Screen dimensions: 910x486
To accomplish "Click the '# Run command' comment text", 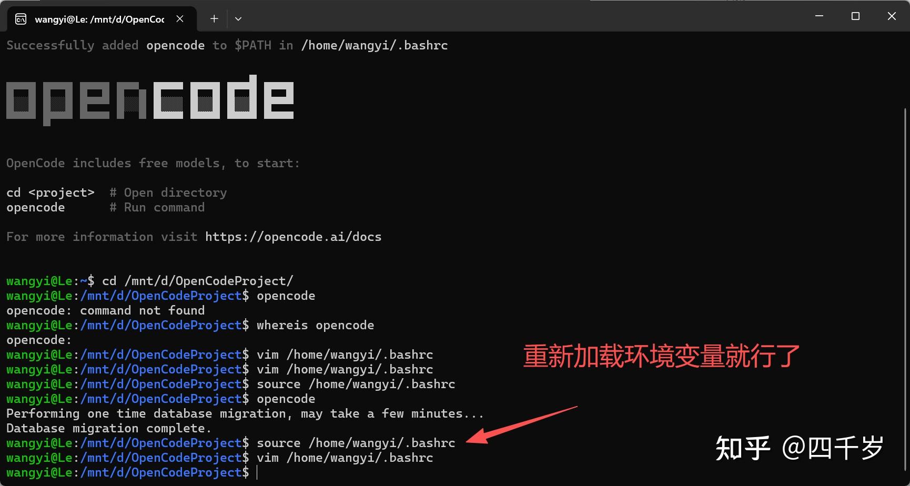I will 157,207.
